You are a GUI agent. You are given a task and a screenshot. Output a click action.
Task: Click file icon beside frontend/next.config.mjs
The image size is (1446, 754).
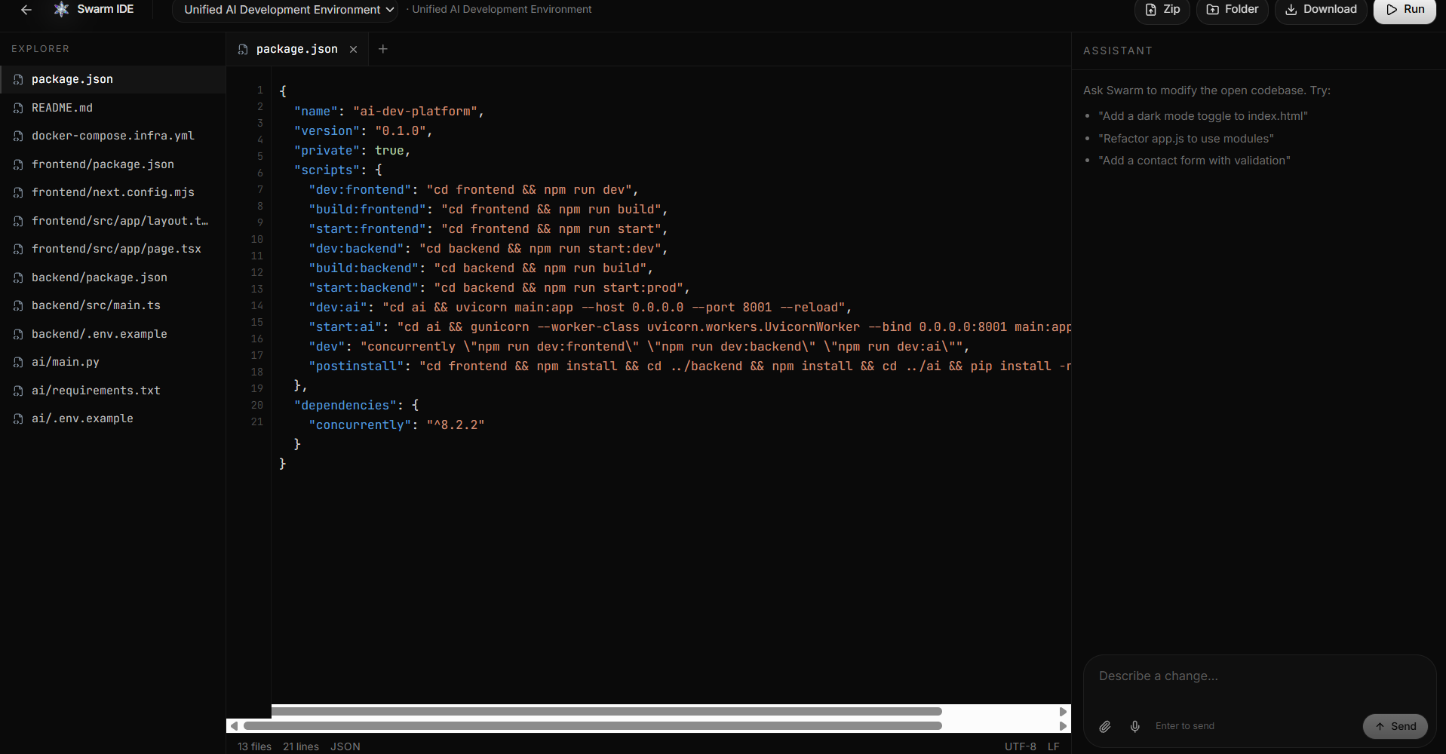coord(18,192)
